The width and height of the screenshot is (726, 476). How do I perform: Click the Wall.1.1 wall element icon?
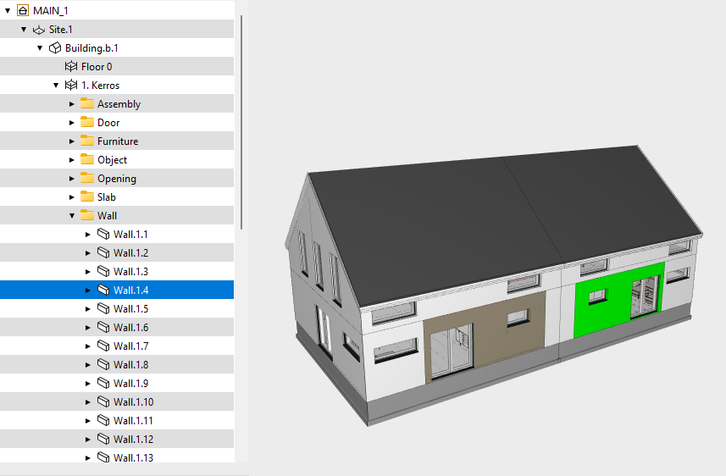click(103, 235)
